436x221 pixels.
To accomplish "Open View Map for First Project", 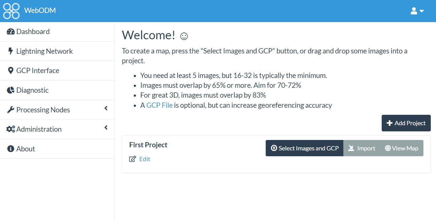I will point(402,148).
